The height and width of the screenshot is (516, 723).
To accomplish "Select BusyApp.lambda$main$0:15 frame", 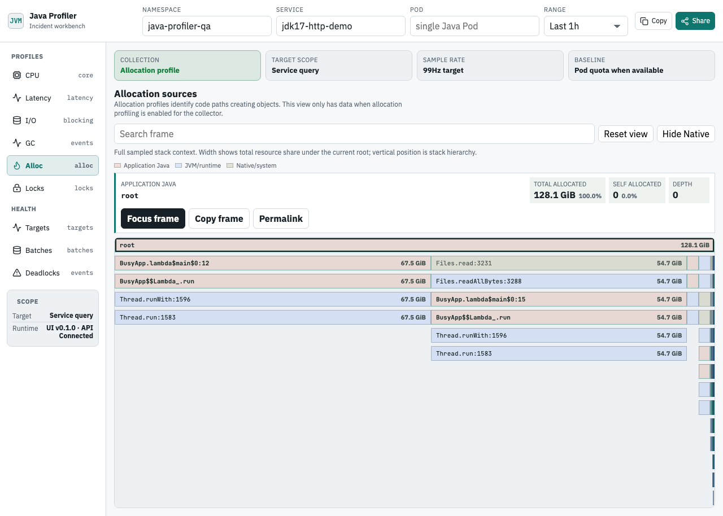I will (559, 299).
